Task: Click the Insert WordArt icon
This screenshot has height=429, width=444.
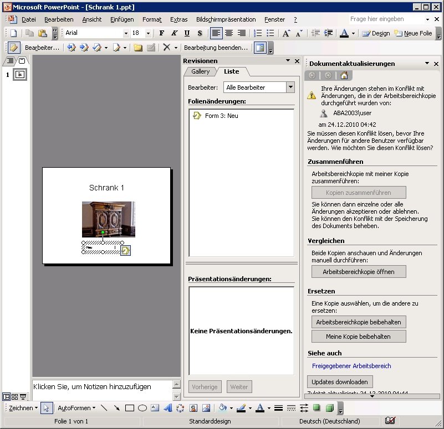Action: point(167,408)
